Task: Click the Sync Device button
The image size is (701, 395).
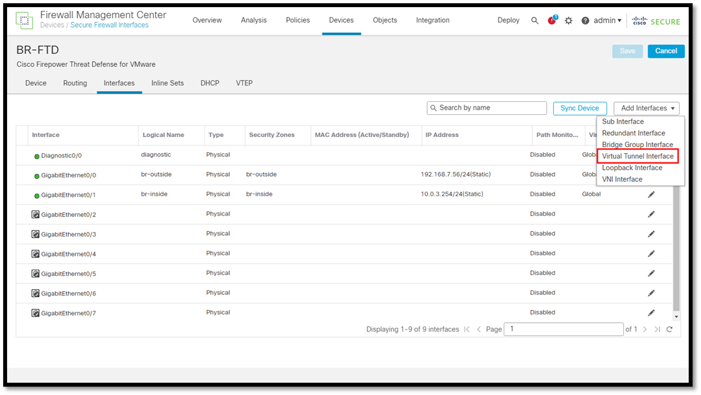Action: pyautogui.click(x=580, y=108)
